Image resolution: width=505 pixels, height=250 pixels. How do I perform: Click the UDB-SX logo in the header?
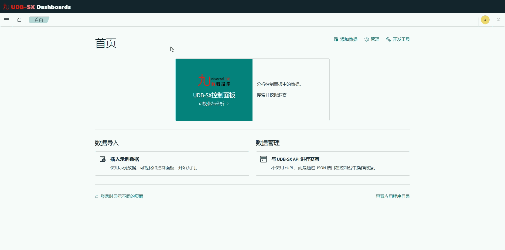(36, 6)
